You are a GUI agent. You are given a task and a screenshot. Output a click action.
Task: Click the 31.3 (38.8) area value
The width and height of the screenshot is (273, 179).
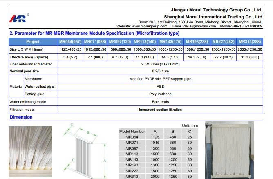pos(250,57)
